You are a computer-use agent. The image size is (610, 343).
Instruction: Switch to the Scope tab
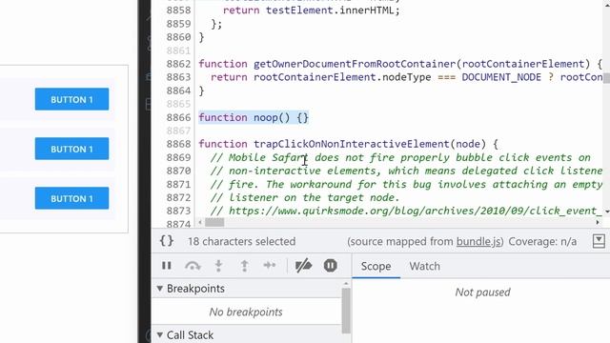tap(376, 267)
